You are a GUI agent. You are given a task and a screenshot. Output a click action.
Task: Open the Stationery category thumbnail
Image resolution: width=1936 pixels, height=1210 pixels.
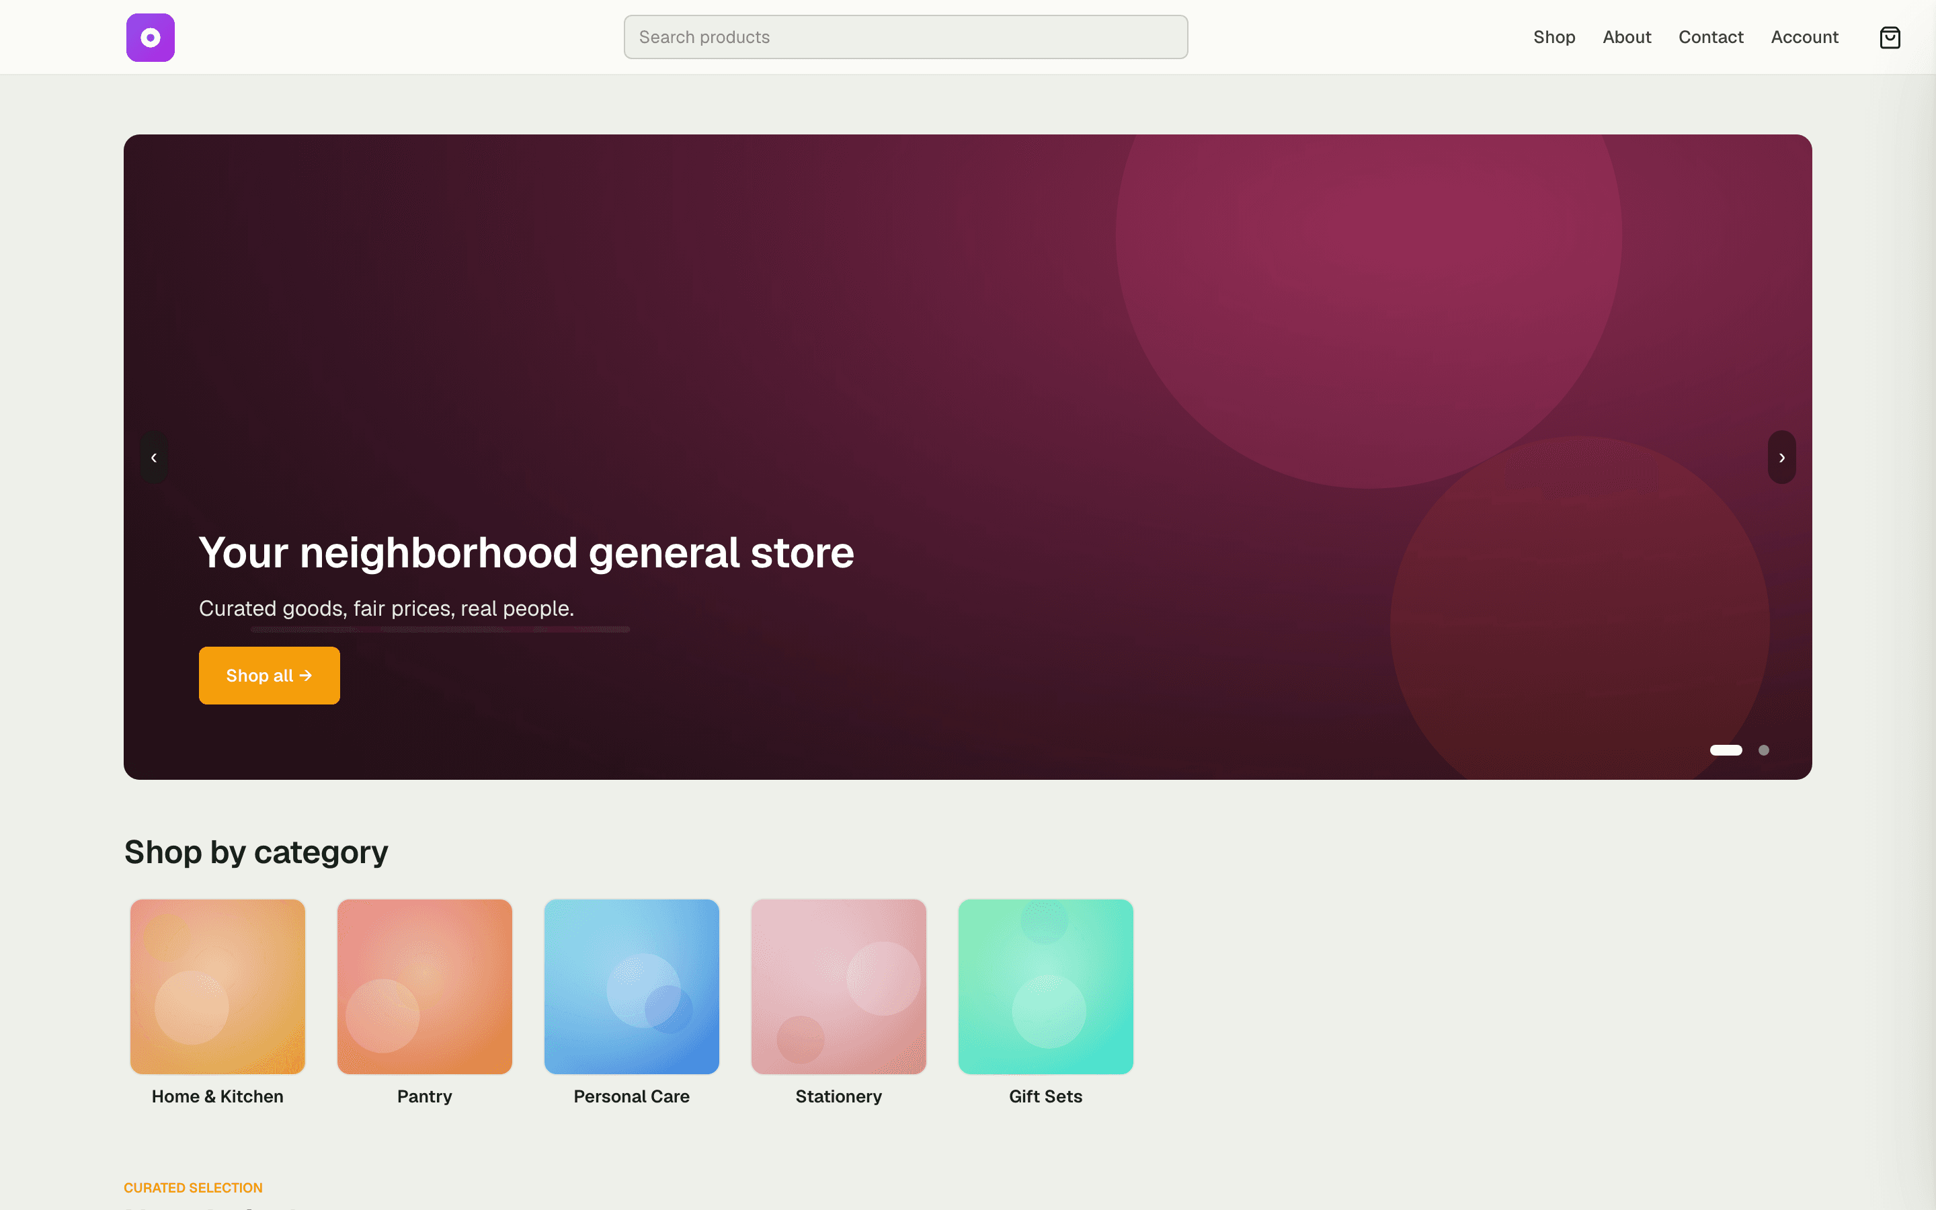838,986
